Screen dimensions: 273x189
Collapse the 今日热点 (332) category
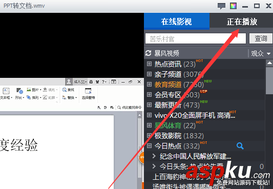pos(149,145)
